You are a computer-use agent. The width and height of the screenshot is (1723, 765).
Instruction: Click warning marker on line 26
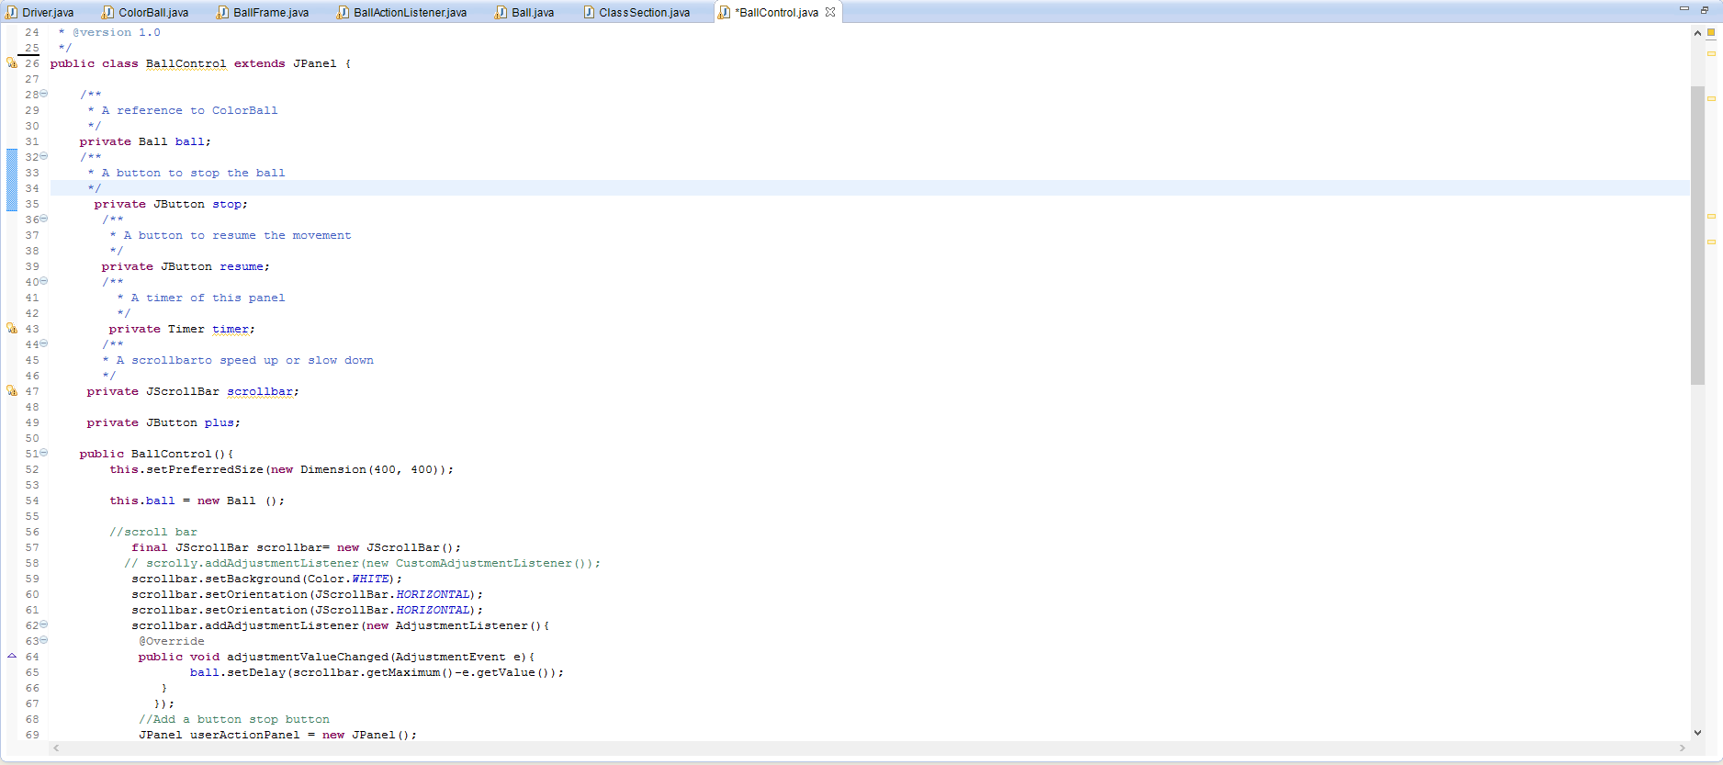12,62
